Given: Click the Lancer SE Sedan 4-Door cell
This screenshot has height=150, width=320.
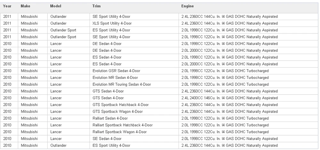Looking at the screenshot, I should click(x=134, y=139).
